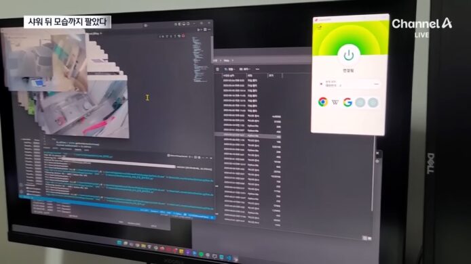Open the Wikipedia shortcut in VPN window
Viewport: 471px width, 264px height.
click(335, 102)
